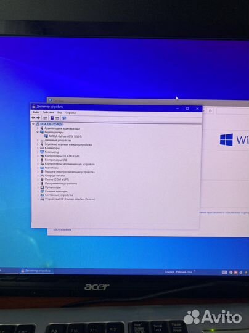
Task: Select the 'NVIDIA GeForce GTX 1050 Ti' device label
Action: (65, 136)
